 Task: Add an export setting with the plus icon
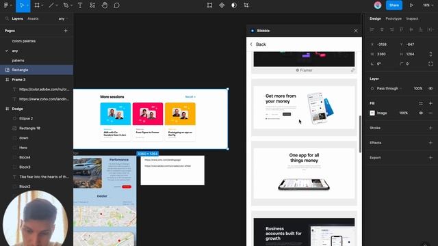click(430, 158)
